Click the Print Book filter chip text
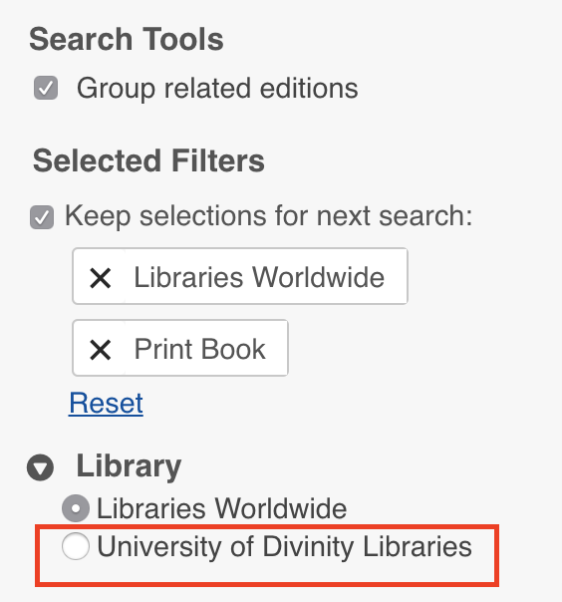The width and height of the screenshot is (562, 602). point(200,349)
